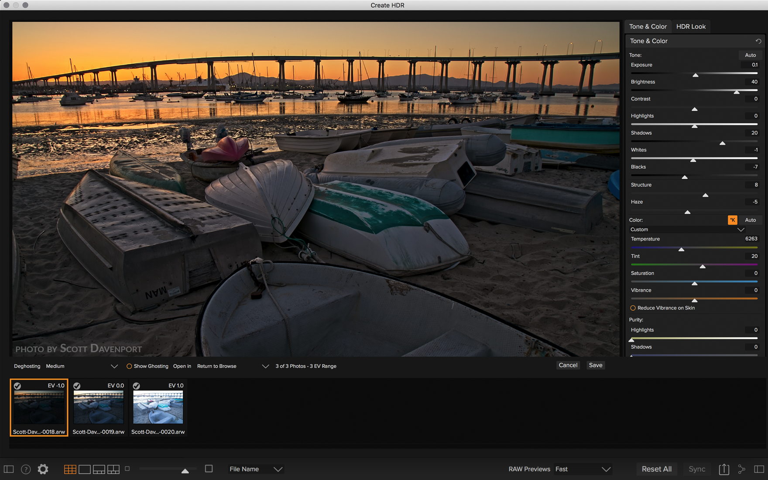Open preferences with the gear icon
Screen dimensions: 768x480
(43, 469)
